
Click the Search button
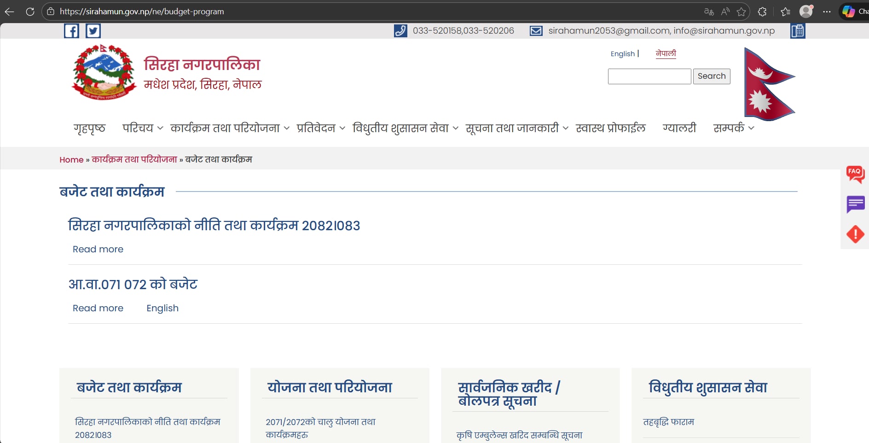point(711,76)
